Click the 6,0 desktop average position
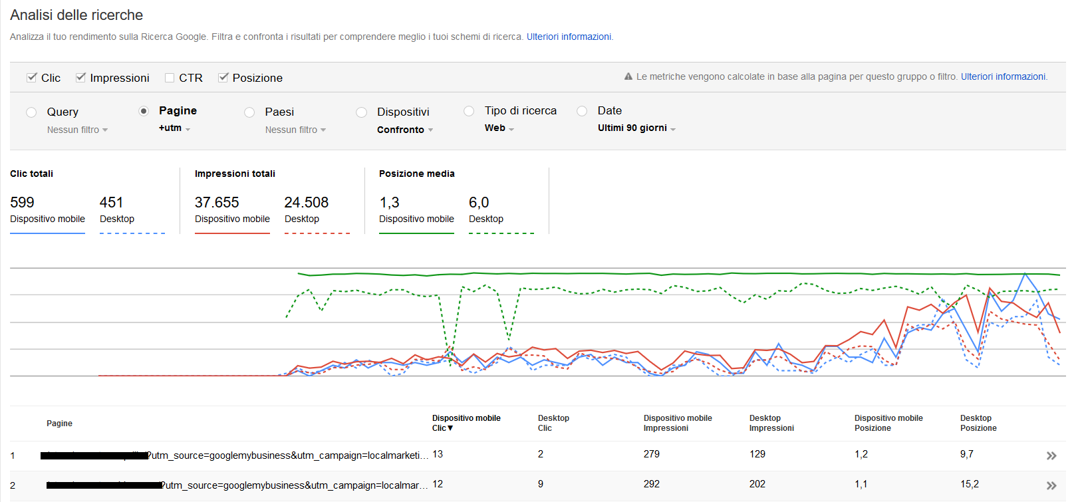This screenshot has height=502, width=1084. pos(479,202)
